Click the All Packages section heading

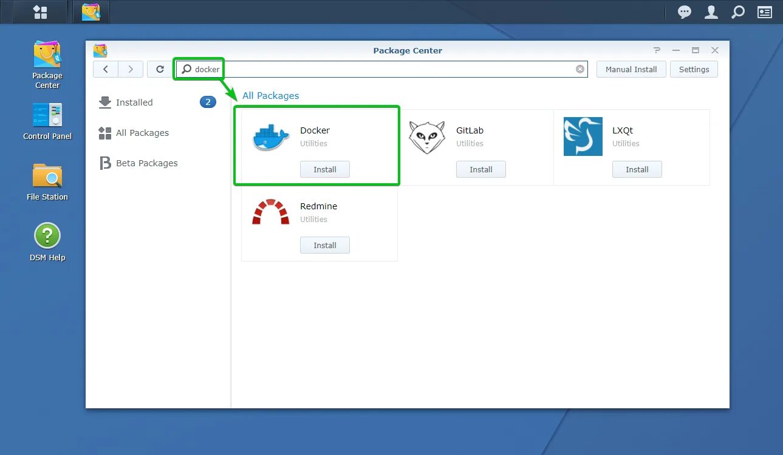click(x=271, y=96)
